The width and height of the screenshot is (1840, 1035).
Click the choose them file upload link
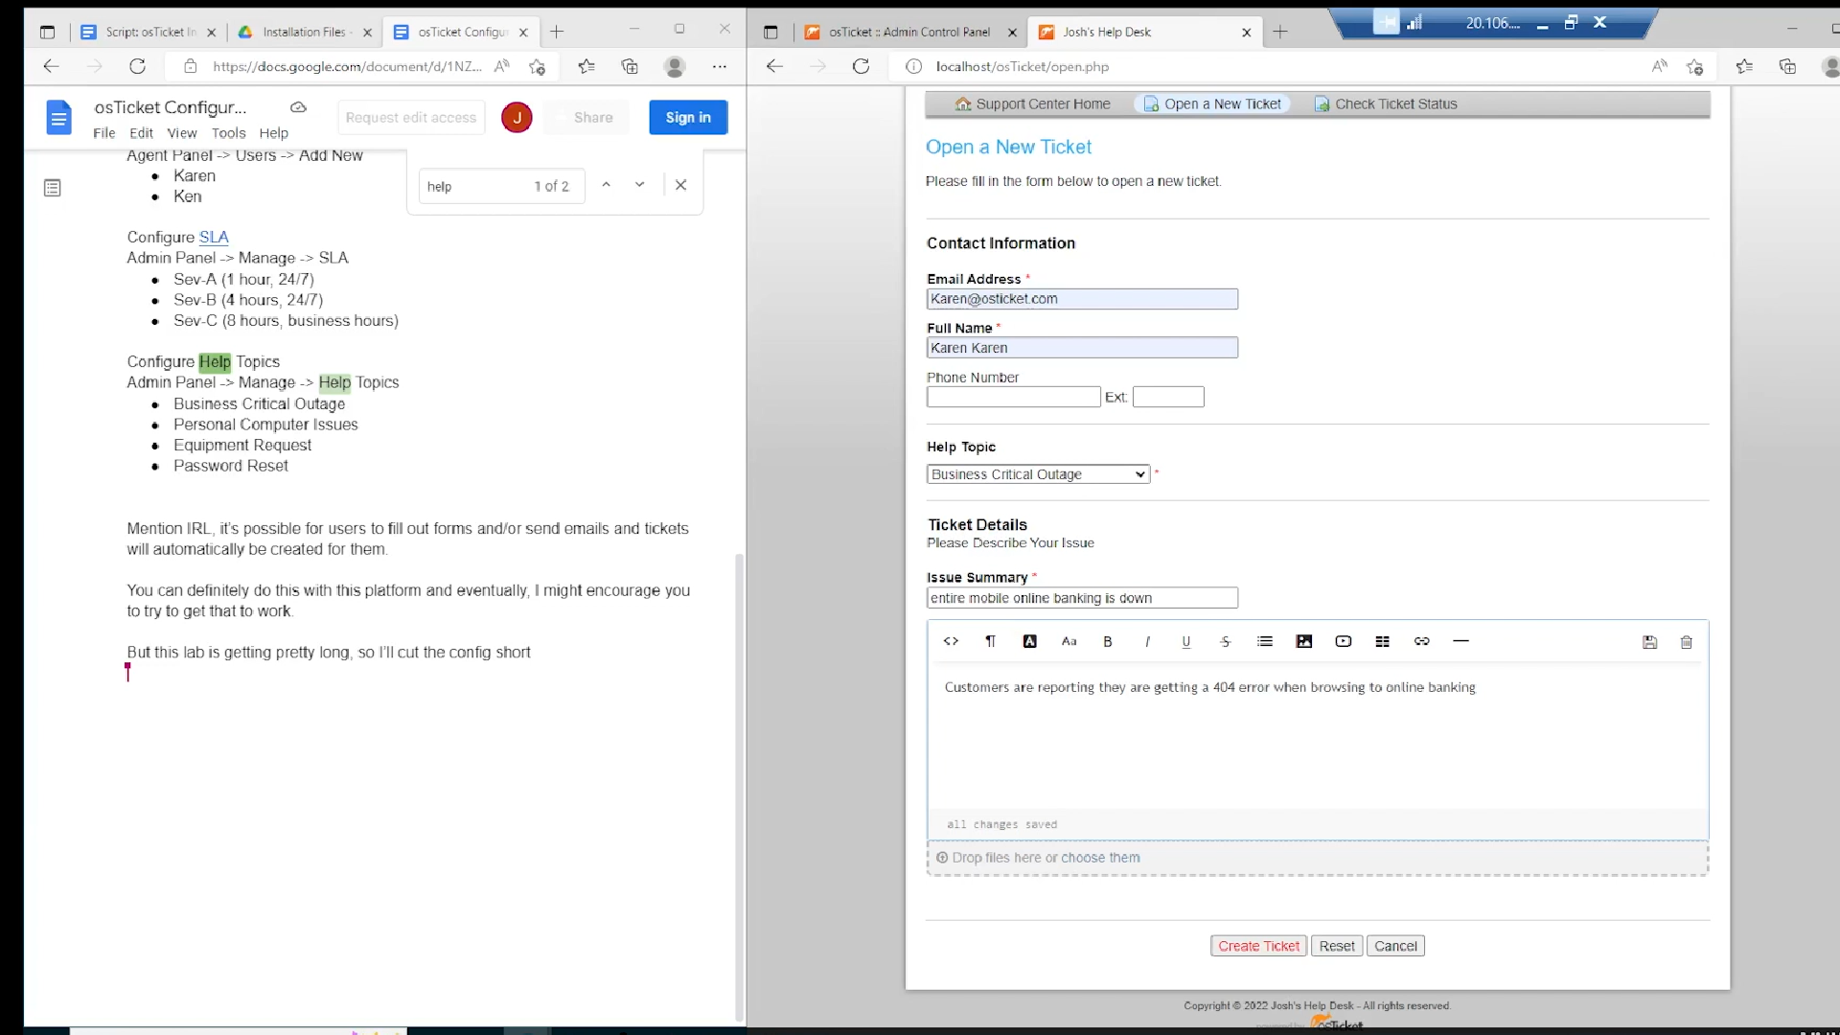coord(1100,858)
